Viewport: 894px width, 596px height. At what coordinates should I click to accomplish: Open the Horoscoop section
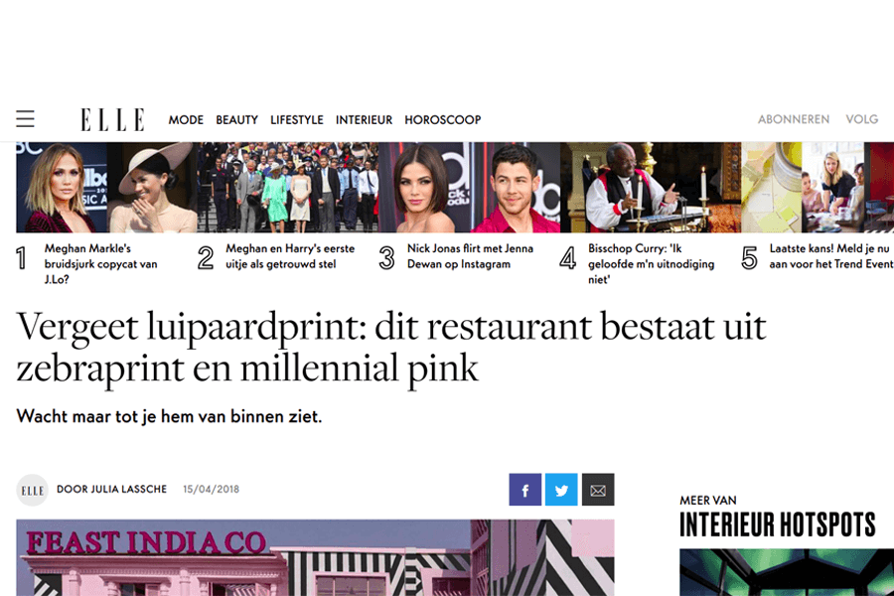[443, 120]
